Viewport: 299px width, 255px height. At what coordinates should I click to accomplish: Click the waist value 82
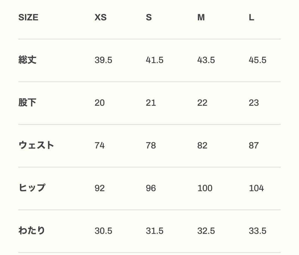pyautogui.click(x=202, y=146)
